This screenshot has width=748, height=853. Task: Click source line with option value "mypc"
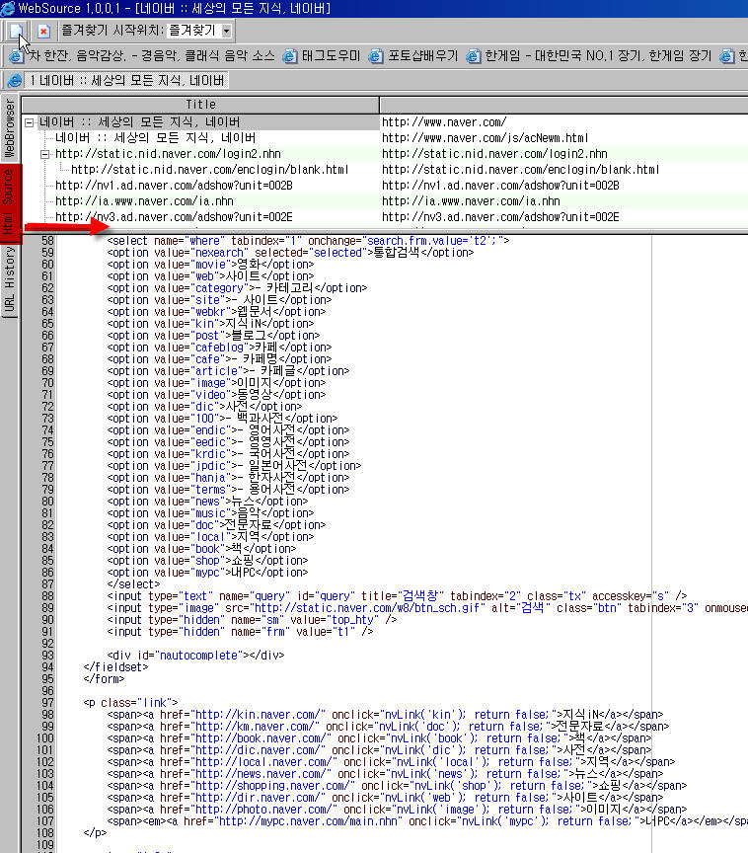pyautogui.click(x=207, y=573)
